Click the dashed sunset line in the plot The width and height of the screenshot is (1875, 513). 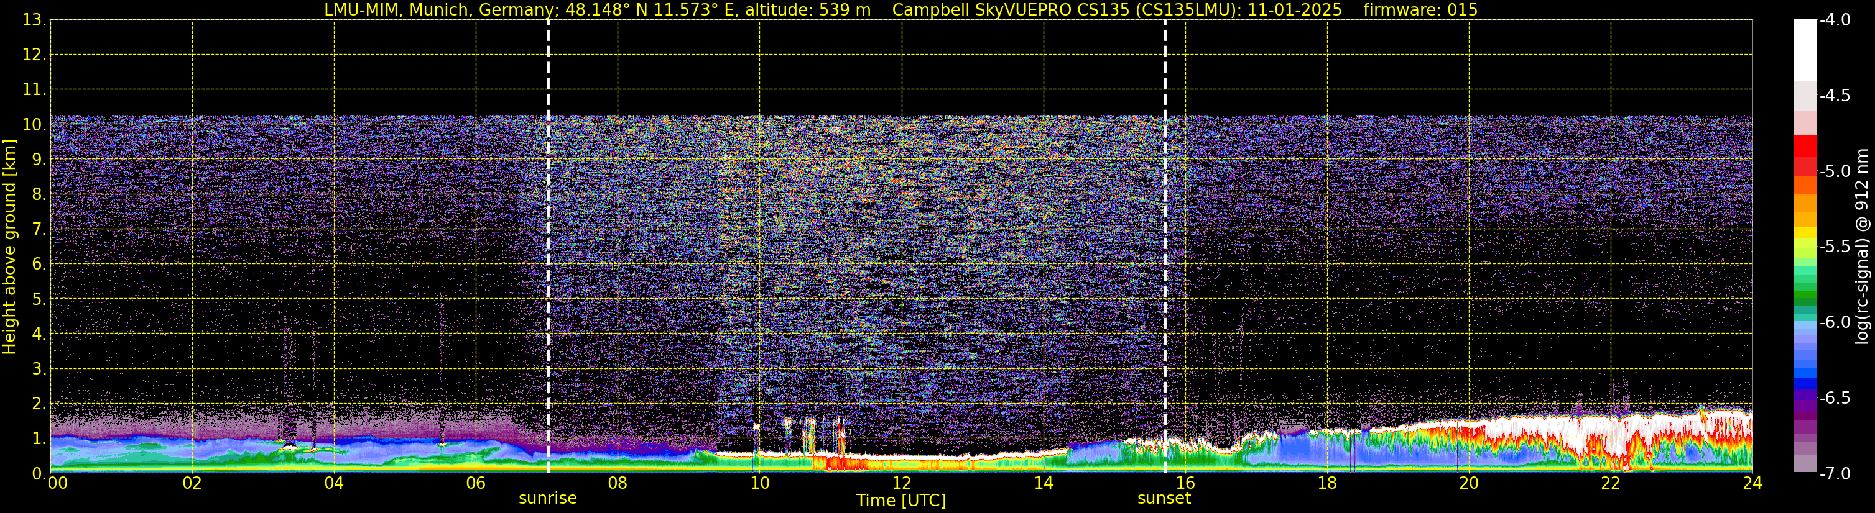(1165, 247)
